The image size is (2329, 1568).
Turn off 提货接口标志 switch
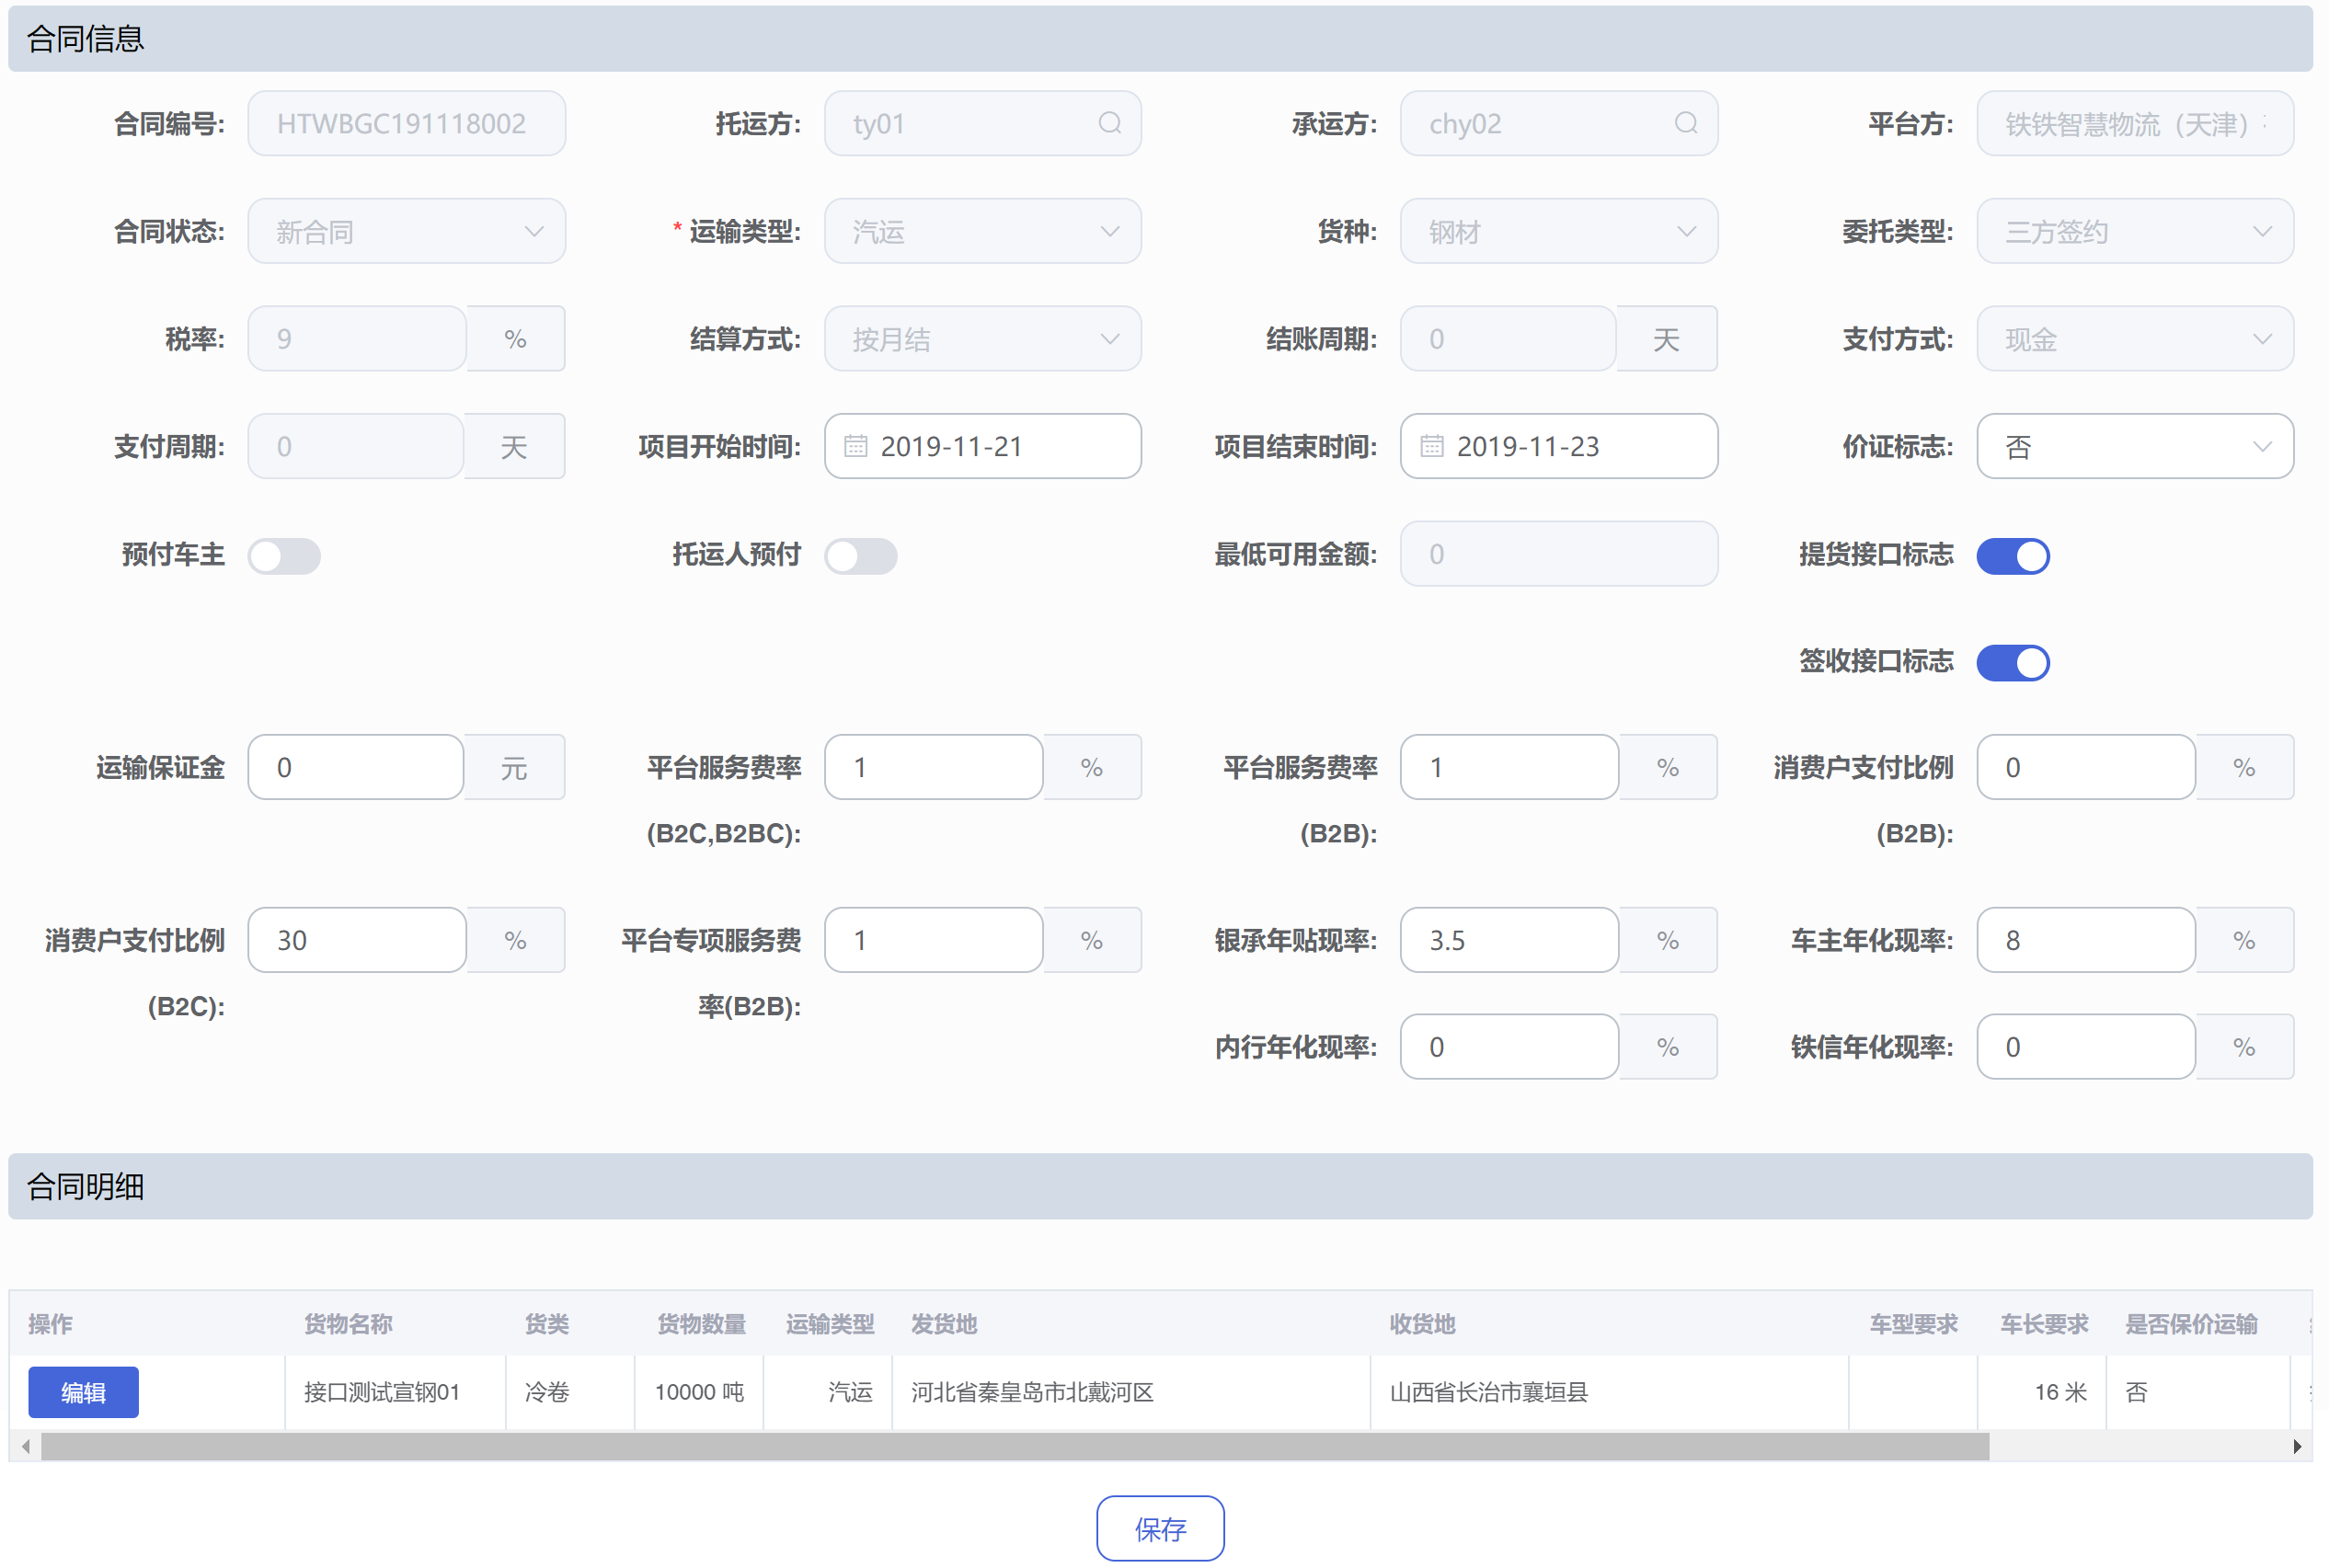pos(2012,555)
